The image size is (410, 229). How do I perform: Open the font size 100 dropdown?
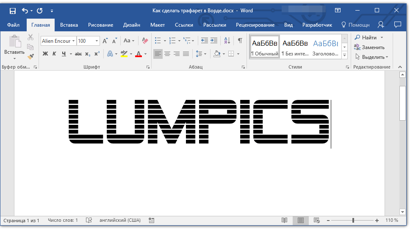point(97,41)
